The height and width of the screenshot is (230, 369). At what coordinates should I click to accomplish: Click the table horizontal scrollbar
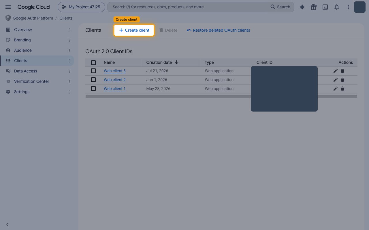coord(221,97)
